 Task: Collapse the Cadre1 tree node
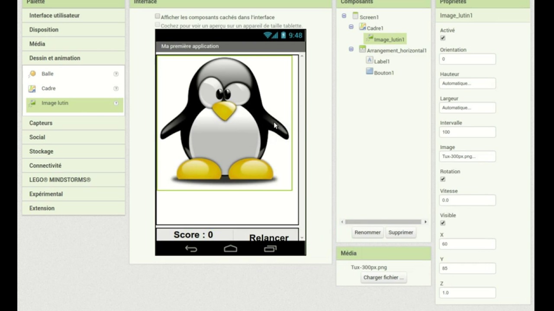point(351,27)
